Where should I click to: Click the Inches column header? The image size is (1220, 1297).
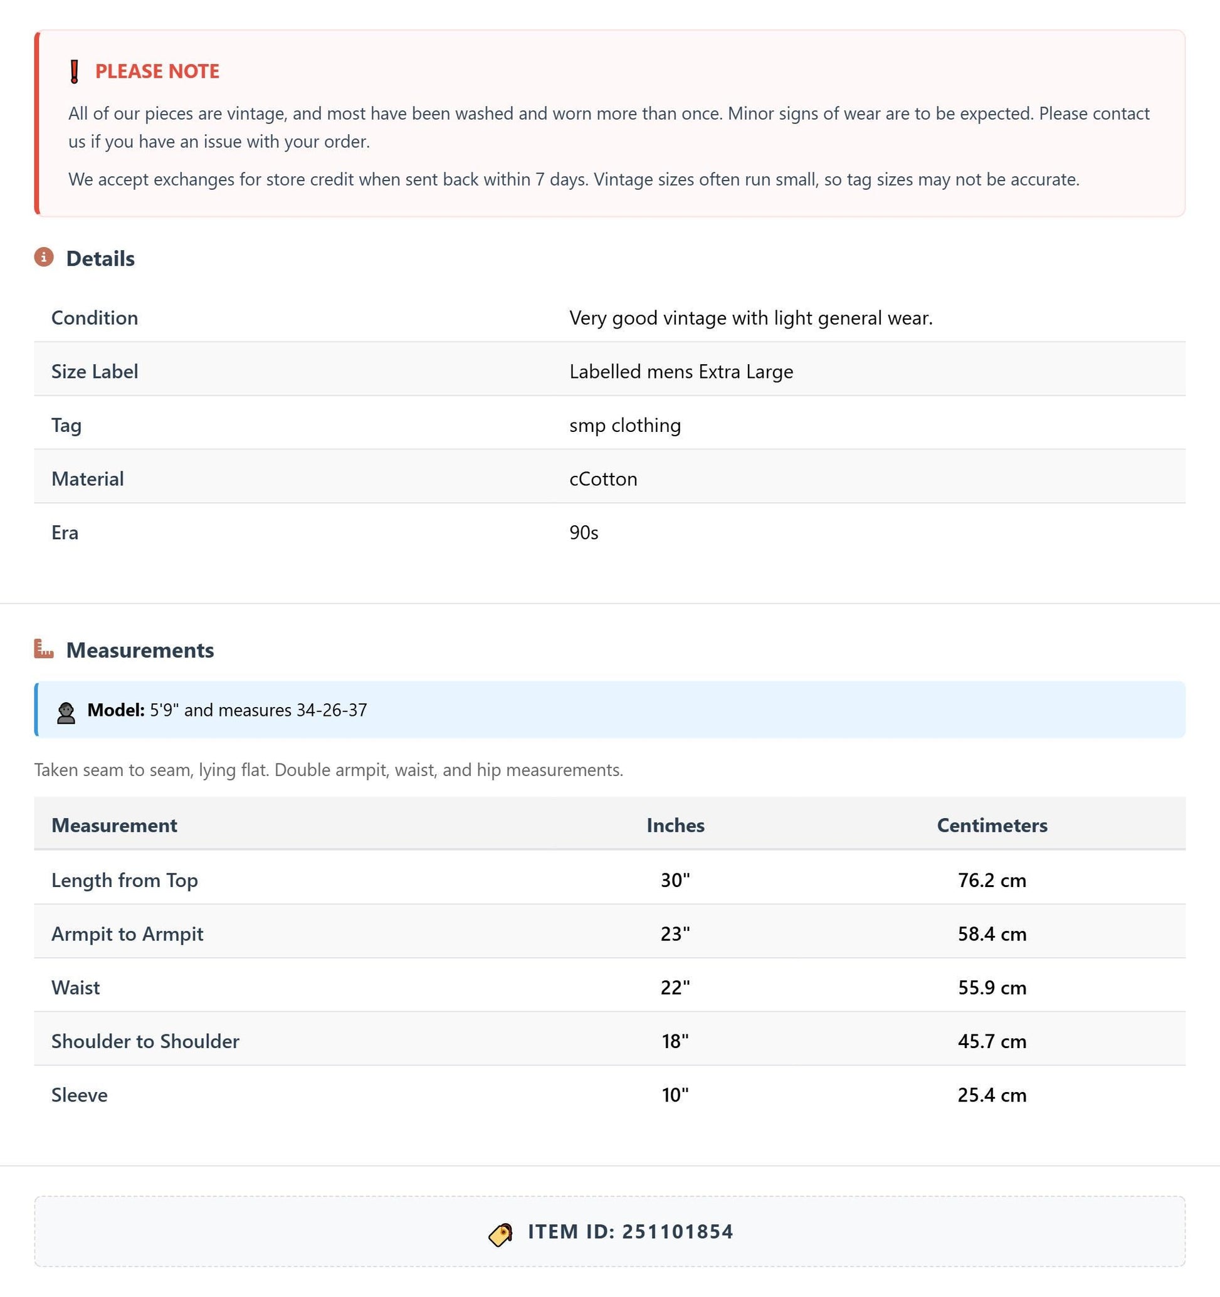tap(675, 826)
